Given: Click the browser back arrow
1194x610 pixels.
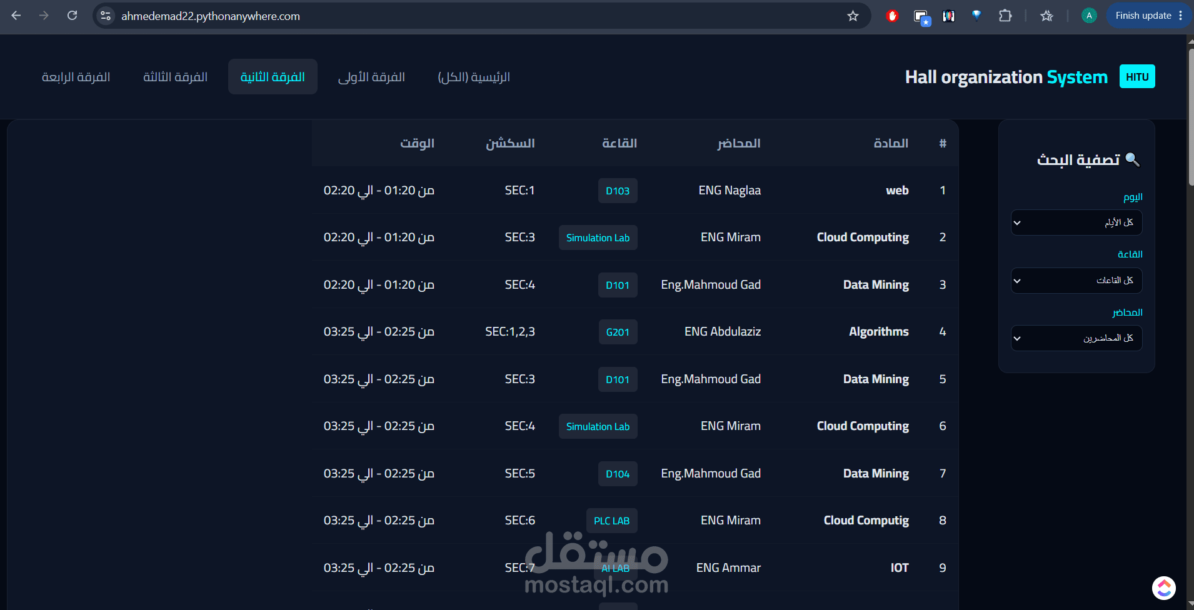Looking at the screenshot, I should click(16, 16).
